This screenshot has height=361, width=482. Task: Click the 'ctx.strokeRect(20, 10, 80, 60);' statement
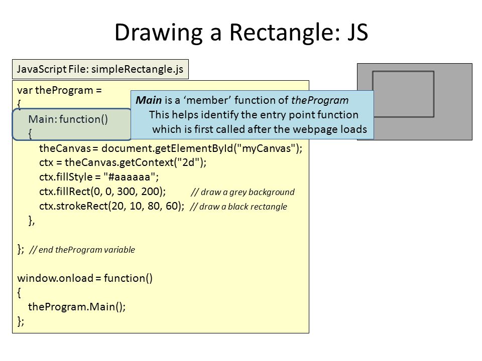[x=112, y=206]
